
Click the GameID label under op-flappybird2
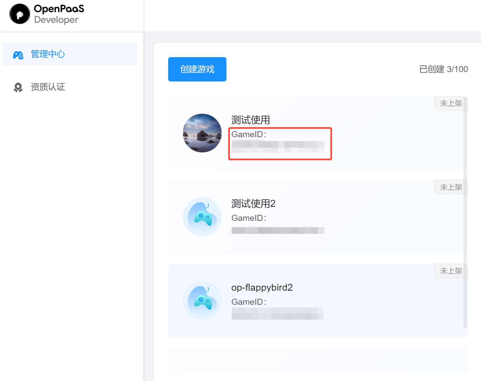click(249, 302)
